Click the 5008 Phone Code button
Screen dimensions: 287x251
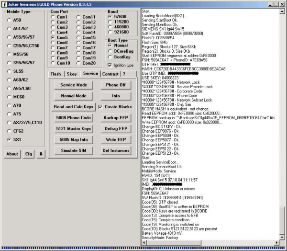click(74, 118)
